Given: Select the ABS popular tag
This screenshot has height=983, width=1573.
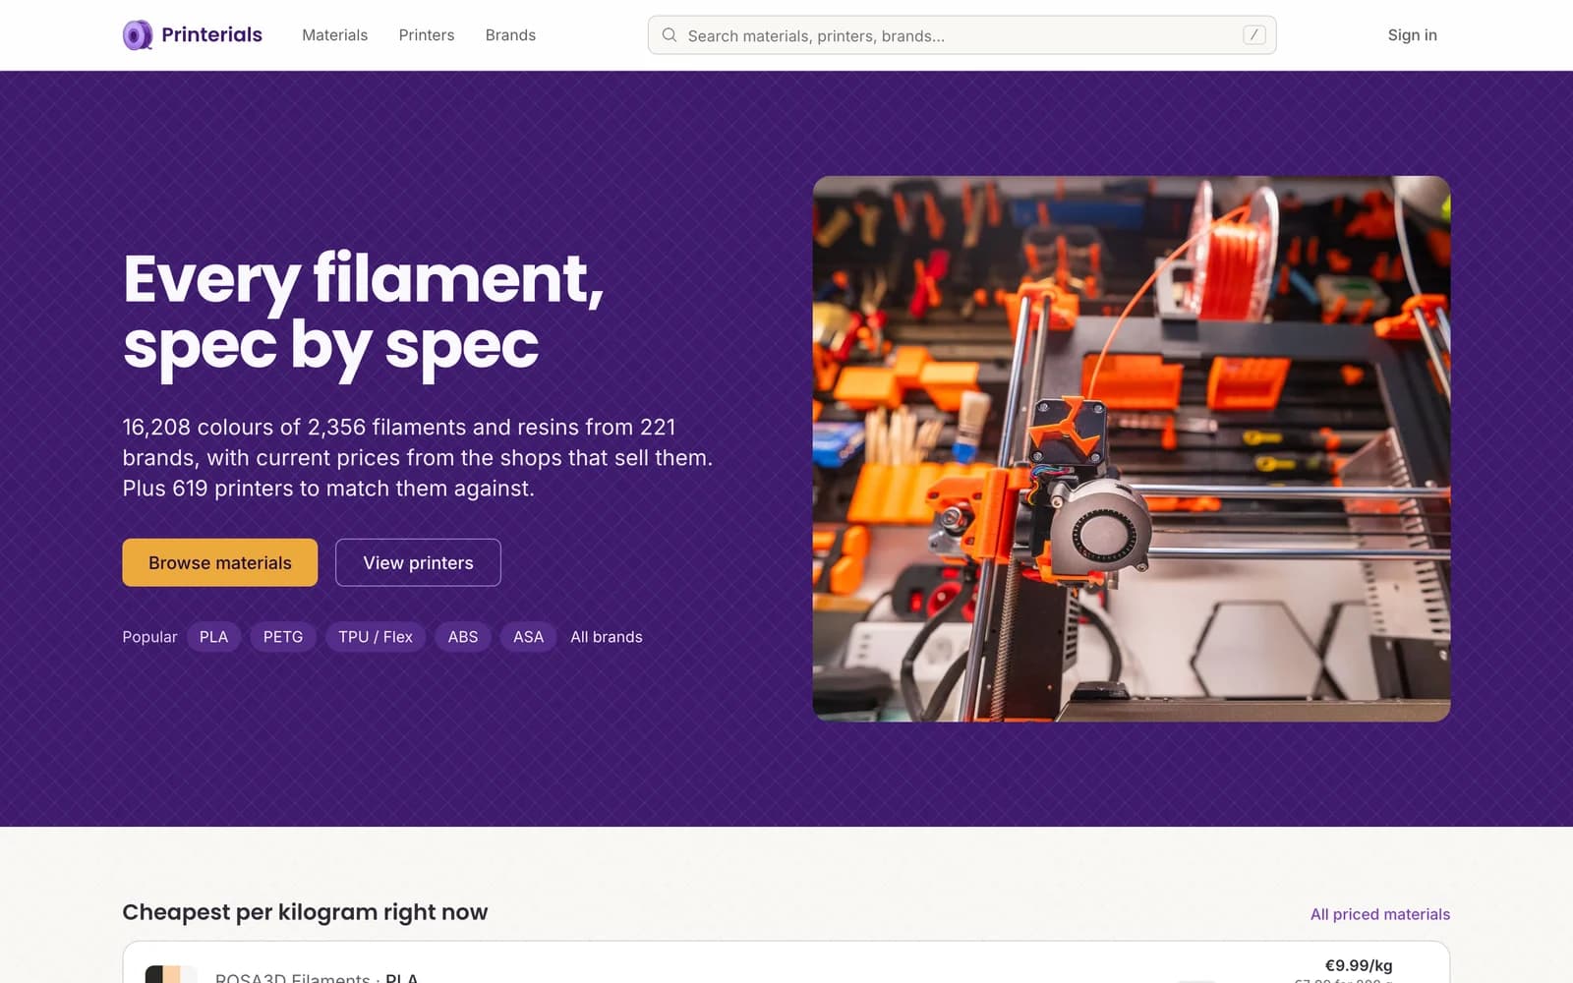Looking at the screenshot, I should pyautogui.click(x=463, y=637).
